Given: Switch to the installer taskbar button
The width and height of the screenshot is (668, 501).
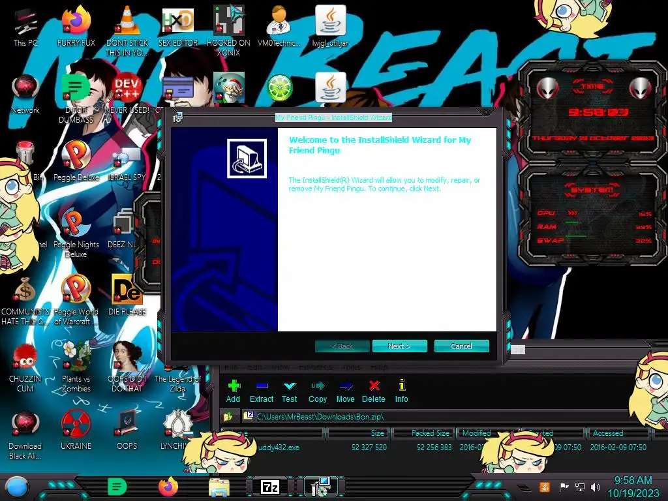Looking at the screenshot, I should click(321, 487).
